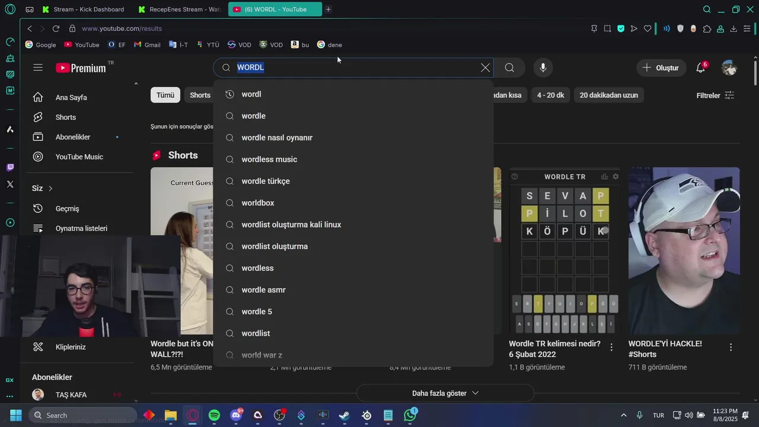
Task: Choose the 'wordle asmr' suggestion
Action: [353, 290]
